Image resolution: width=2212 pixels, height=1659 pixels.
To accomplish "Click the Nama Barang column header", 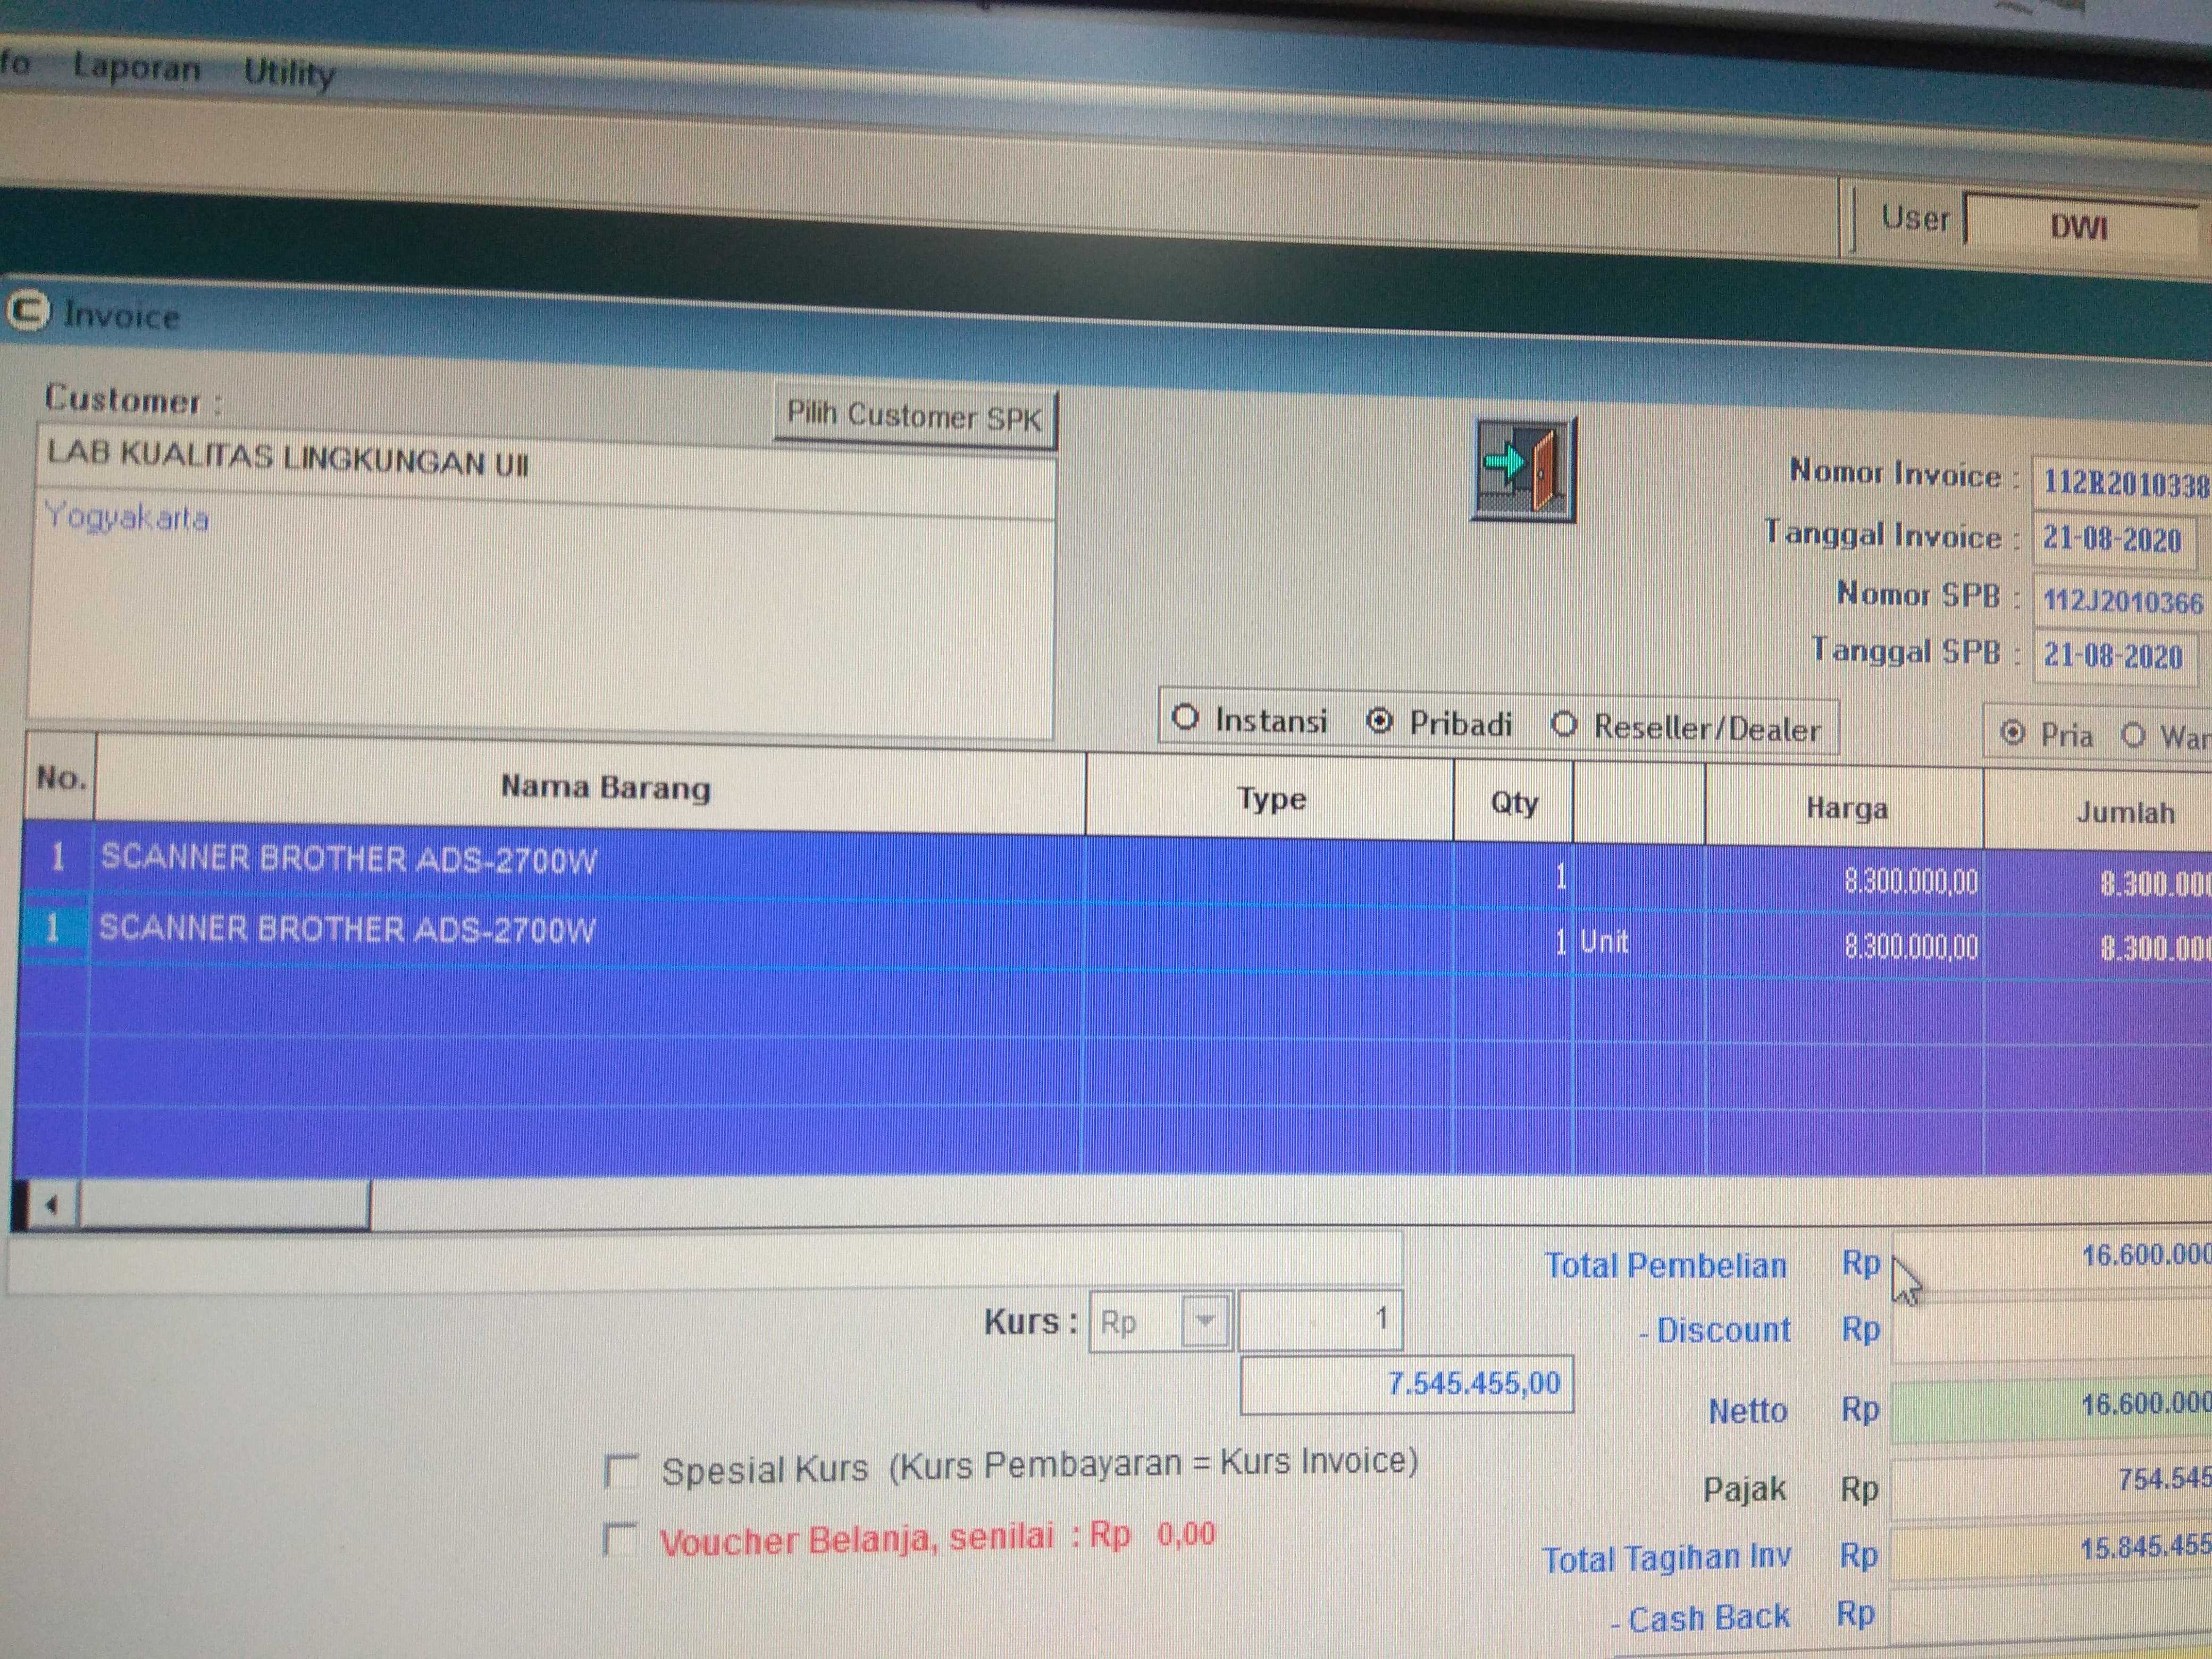I will tap(605, 787).
